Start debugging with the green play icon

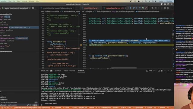3,8
